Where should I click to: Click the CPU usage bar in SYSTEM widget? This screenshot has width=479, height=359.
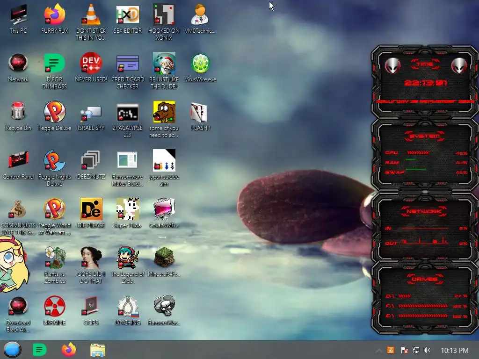click(418, 152)
